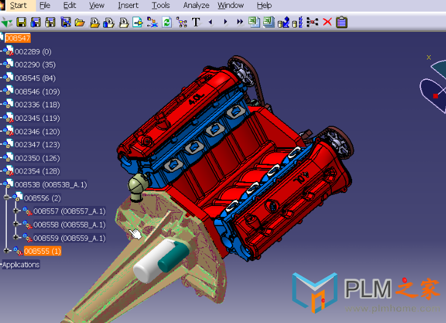Click the 008559 (008559_A.1) label

coord(69,238)
